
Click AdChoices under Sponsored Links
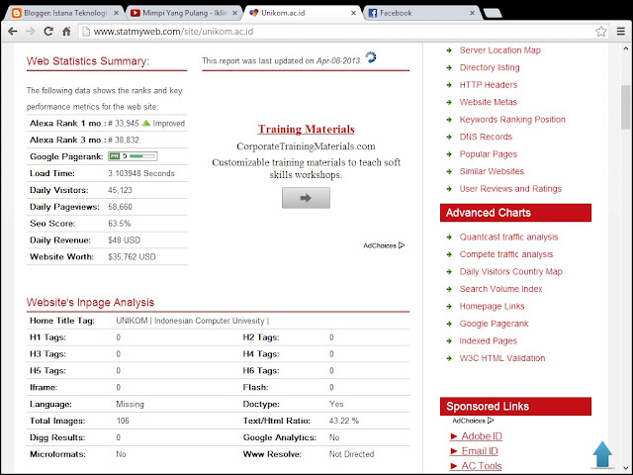(473, 421)
